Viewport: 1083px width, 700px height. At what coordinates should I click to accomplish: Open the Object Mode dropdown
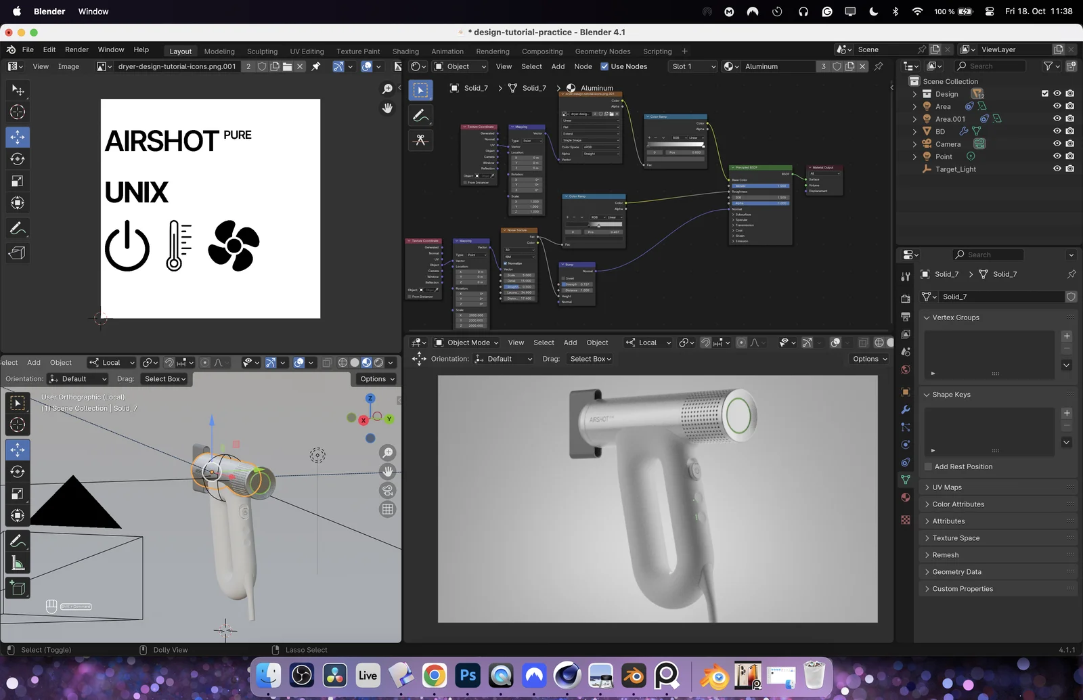click(466, 343)
